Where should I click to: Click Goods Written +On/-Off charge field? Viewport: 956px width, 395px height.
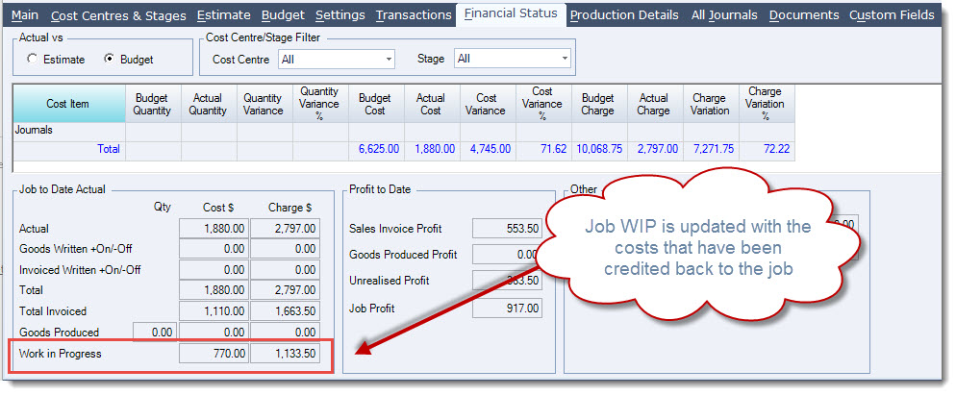(x=285, y=249)
